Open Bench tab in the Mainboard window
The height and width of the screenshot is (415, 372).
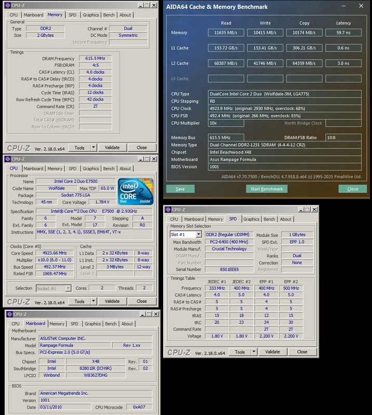click(x=111, y=323)
